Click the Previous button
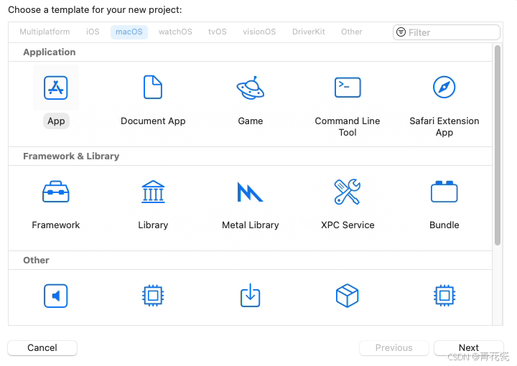Image resolution: width=517 pixels, height=366 pixels. click(394, 348)
